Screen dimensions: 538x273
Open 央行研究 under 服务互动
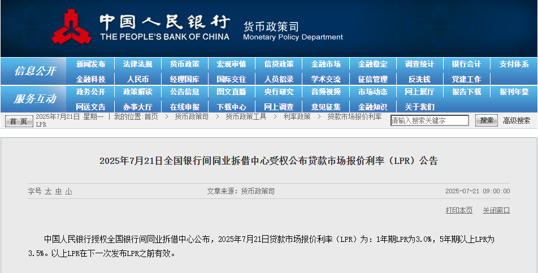click(x=279, y=92)
